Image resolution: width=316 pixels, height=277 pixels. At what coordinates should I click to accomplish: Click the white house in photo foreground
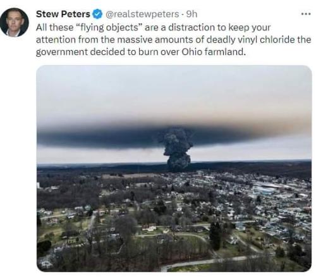click(x=149, y=227)
